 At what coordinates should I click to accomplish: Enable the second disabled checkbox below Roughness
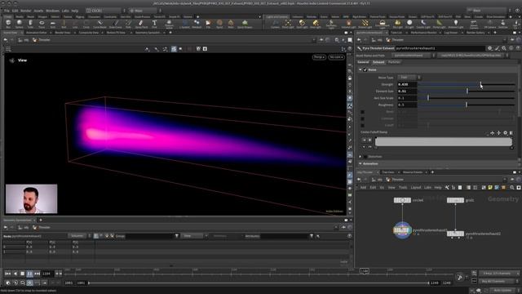(x=362, y=118)
